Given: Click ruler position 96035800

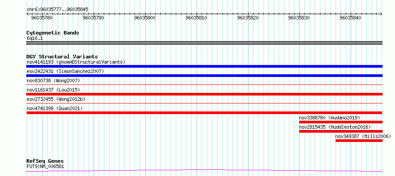Looking at the screenshot, I should click(145, 18).
